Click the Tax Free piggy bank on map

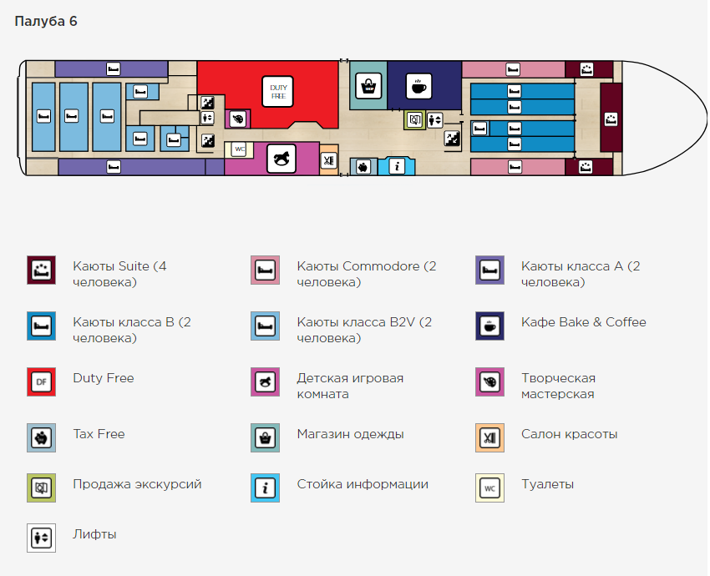[x=363, y=167]
